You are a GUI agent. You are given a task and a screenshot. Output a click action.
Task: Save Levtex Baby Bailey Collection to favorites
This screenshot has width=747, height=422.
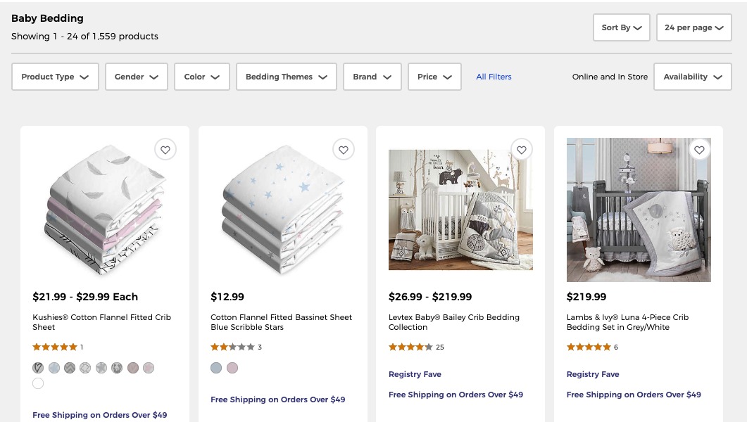point(522,150)
